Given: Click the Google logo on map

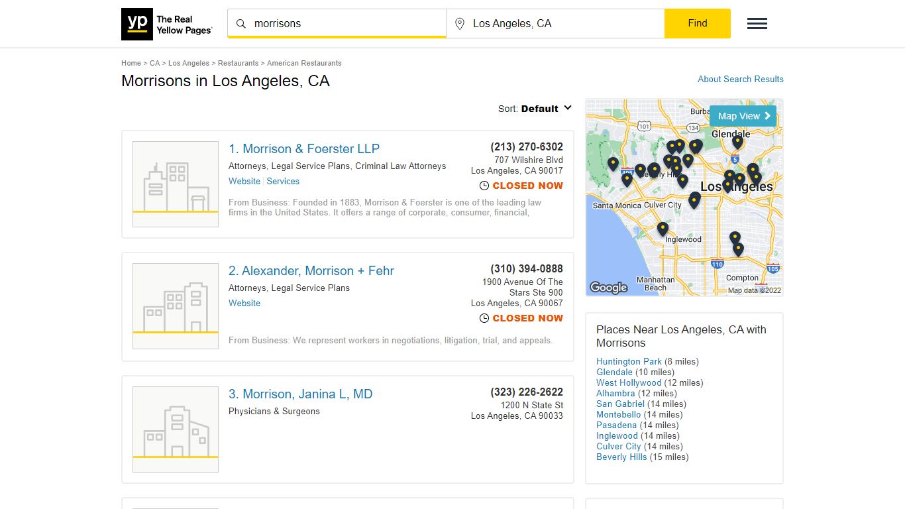Looking at the screenshot, I should 608,288.
